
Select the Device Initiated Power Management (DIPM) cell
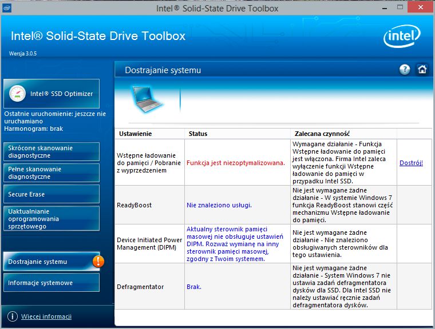point(149,244)
